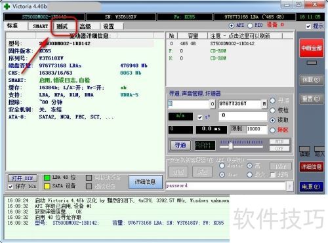328x243 pixels.
Task: Click firmware value in top status bar
Action: click(185, 17)
